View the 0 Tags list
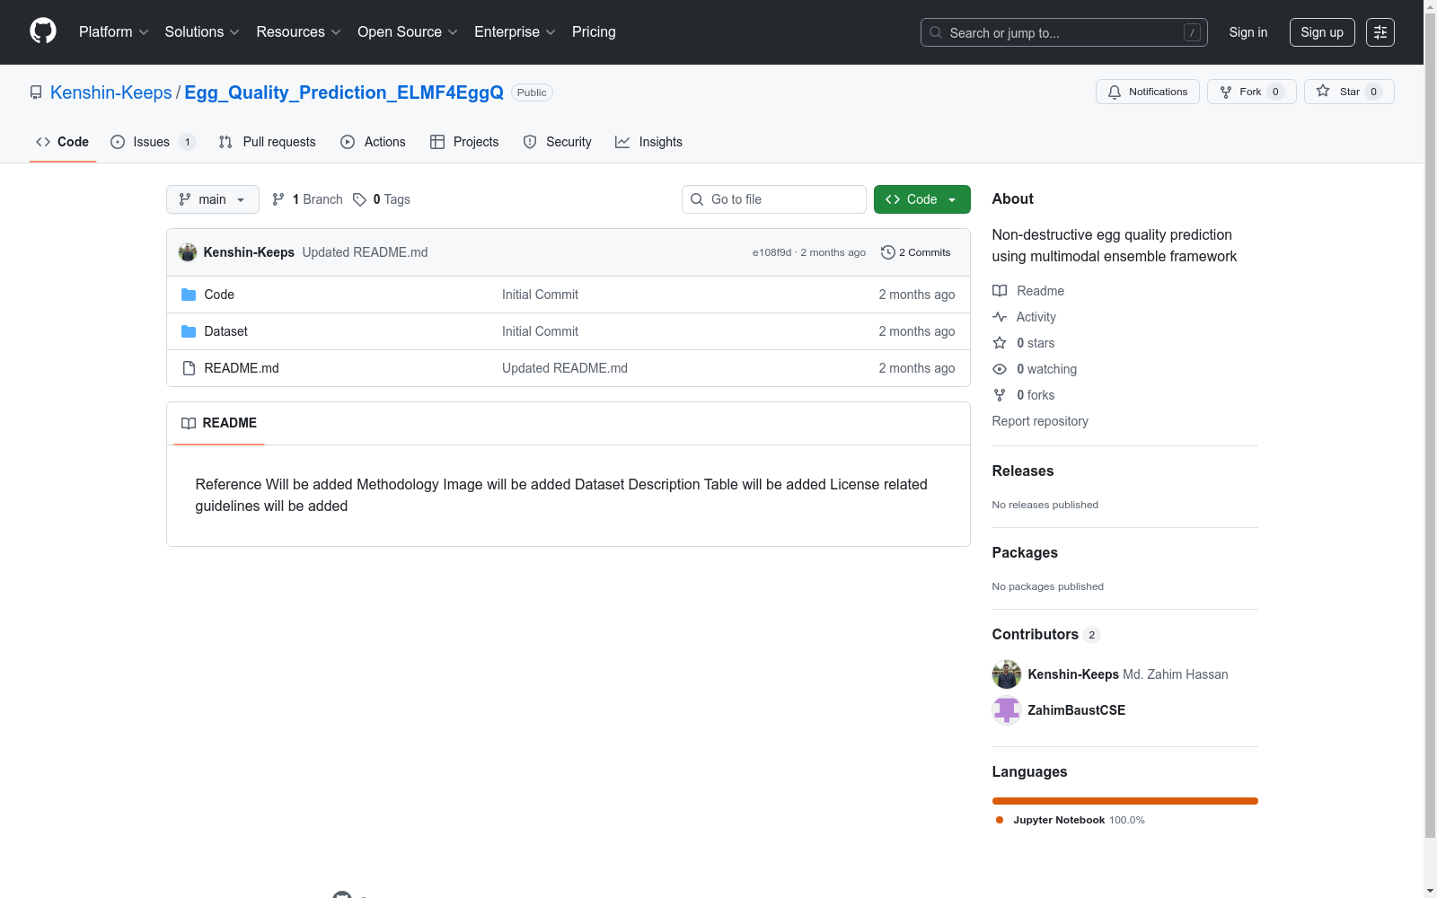Viewport: 1437px width, 898px height. click(383, 199)
